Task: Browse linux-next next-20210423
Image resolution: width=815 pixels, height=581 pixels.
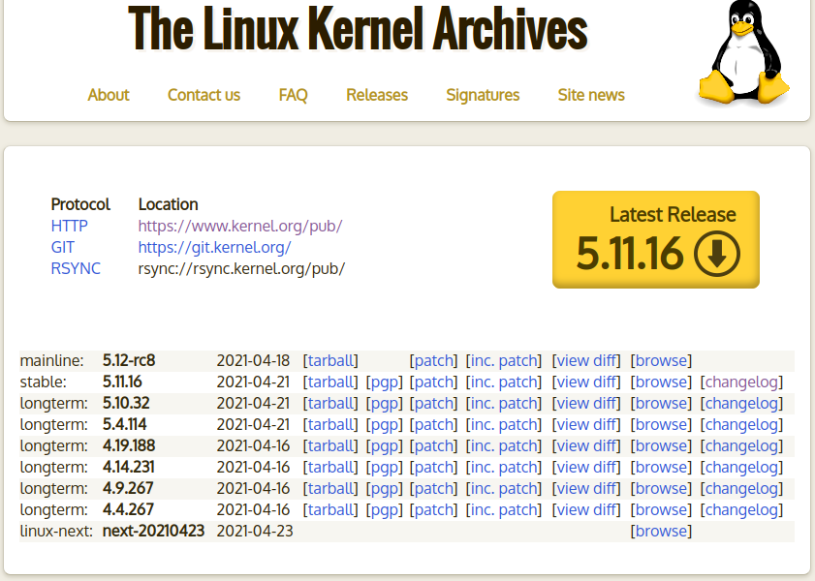Action: 661,531
